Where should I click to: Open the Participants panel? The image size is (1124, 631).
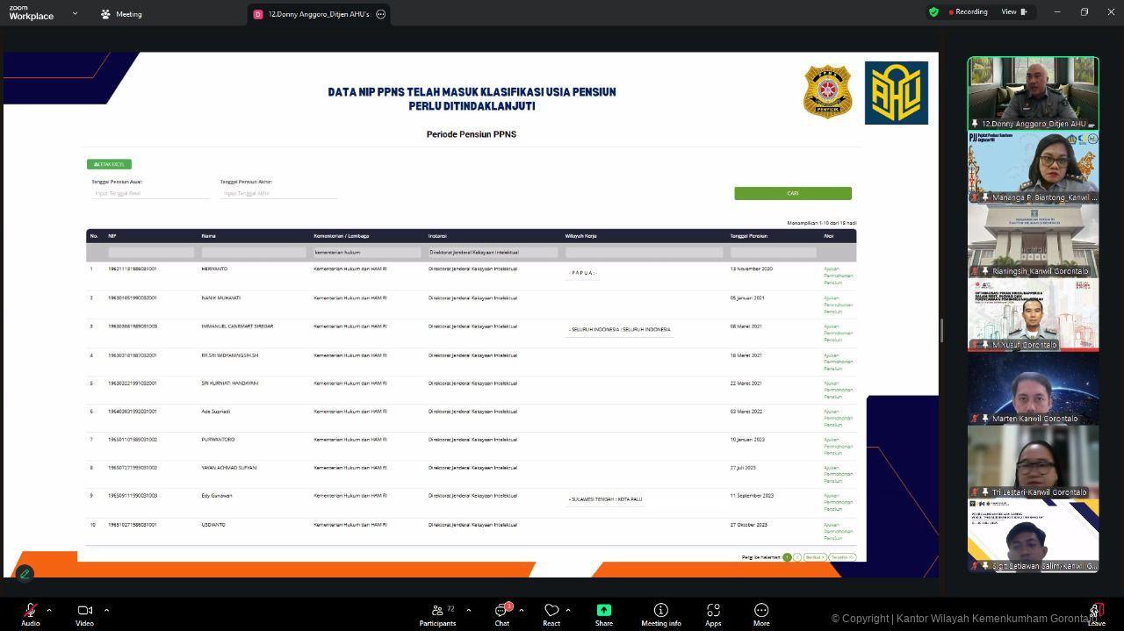click(x=437, y=611)
